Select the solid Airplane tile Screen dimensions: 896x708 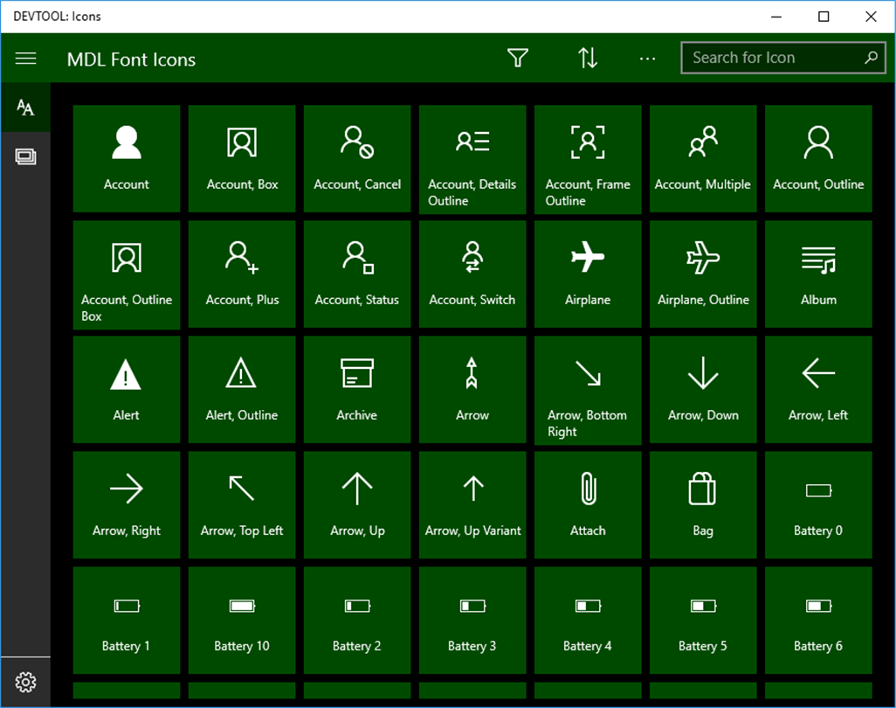pyautogui.click(x=588, y=274)
